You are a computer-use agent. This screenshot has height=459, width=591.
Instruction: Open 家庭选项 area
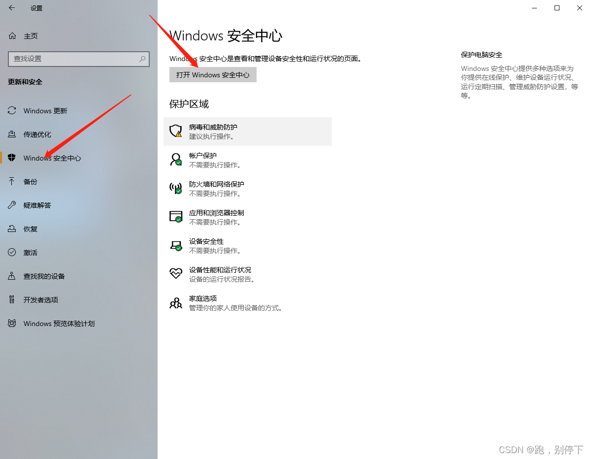pos(248,303)
